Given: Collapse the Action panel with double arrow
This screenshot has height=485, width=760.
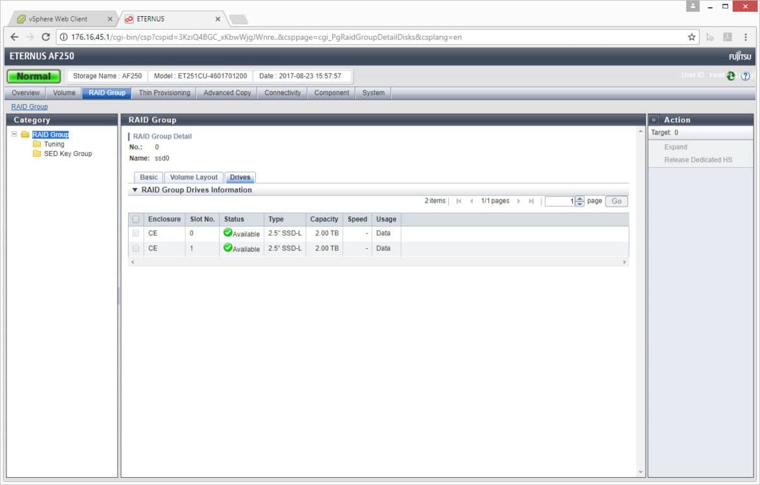Looking at the screenshot, I should coord(654,120).
